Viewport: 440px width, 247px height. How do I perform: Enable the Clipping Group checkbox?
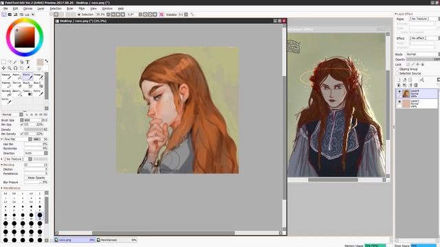[397, 69]
